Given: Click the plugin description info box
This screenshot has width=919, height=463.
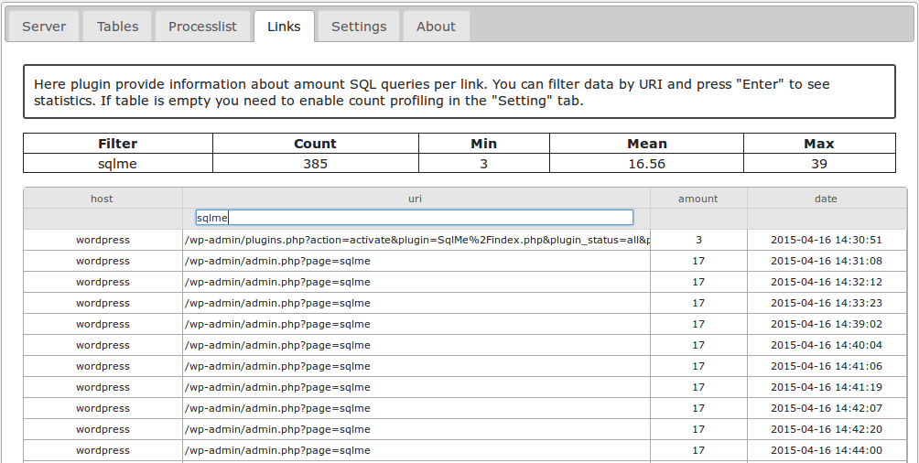Looking at the screenshot, I should (x=459, y=92).
